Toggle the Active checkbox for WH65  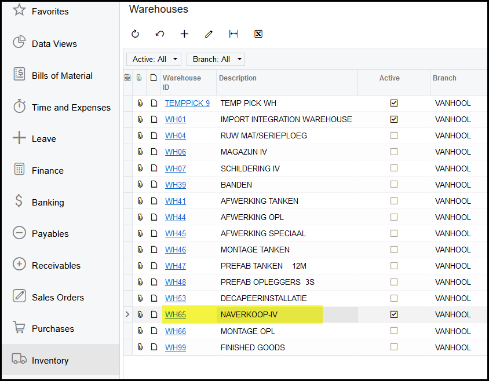coord(394,314)
